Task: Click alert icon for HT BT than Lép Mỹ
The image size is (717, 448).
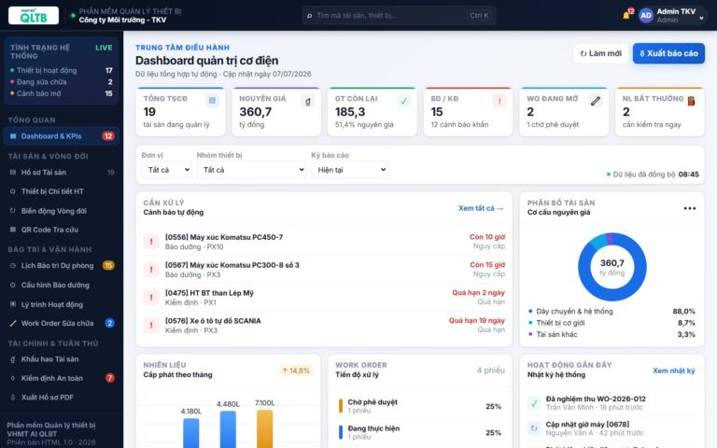Action: coord(151,297)
